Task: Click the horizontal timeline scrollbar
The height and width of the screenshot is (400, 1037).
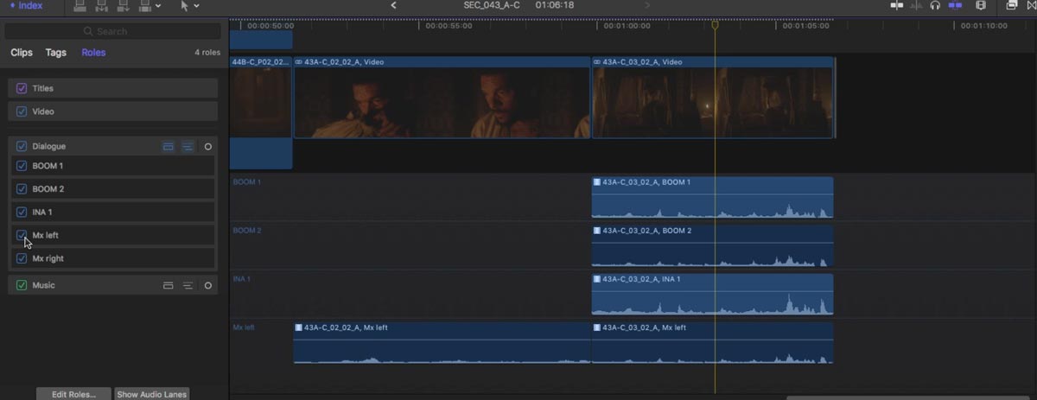Action: coord(910,397)
